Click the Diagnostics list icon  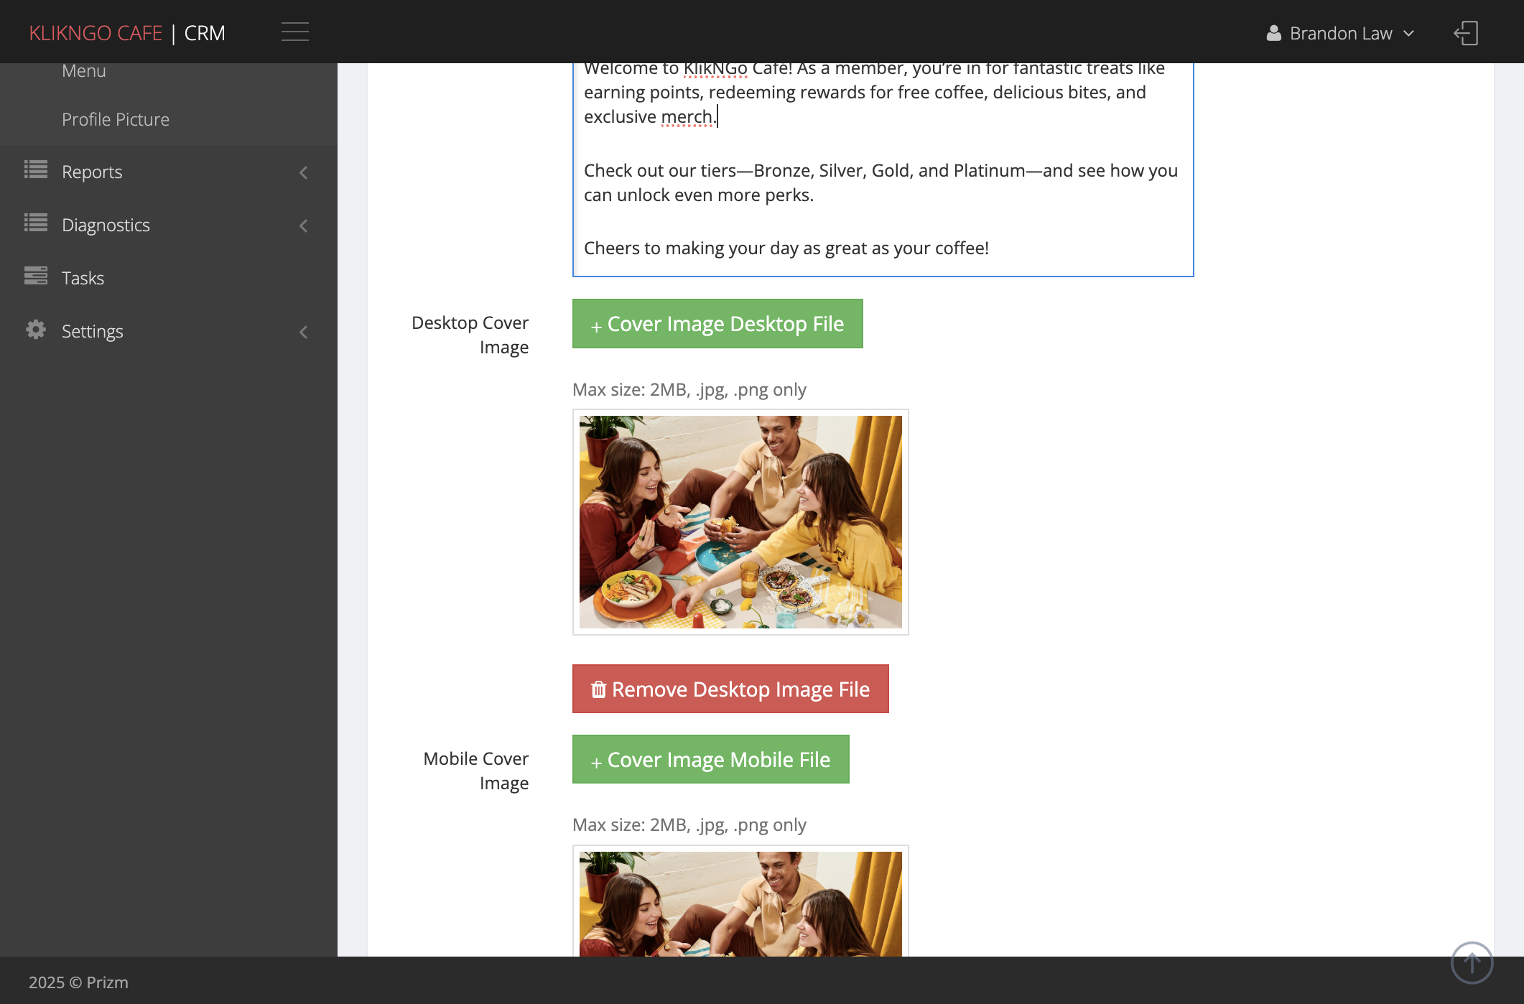click(36, 223)
